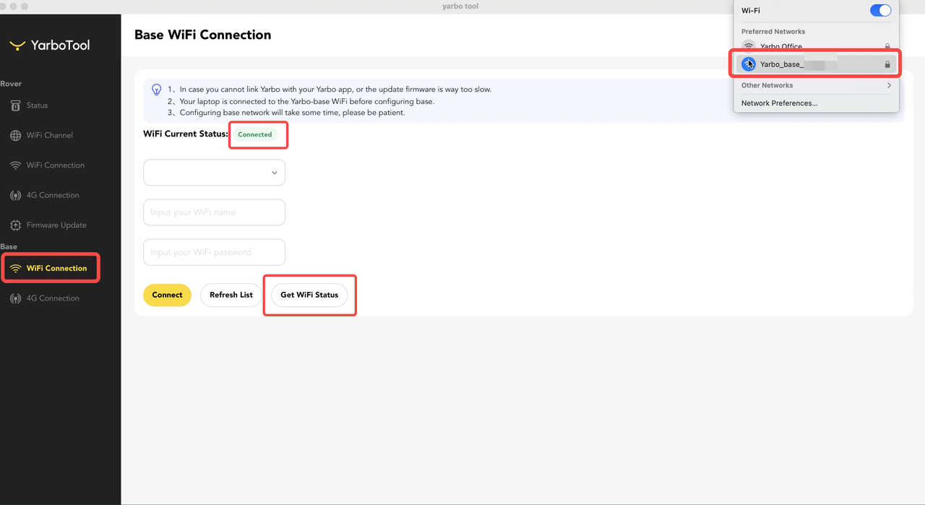Screen dimensions: 925x505
Task: Click the WiFi Channel globe icon
Action: [x=15, y=135]
